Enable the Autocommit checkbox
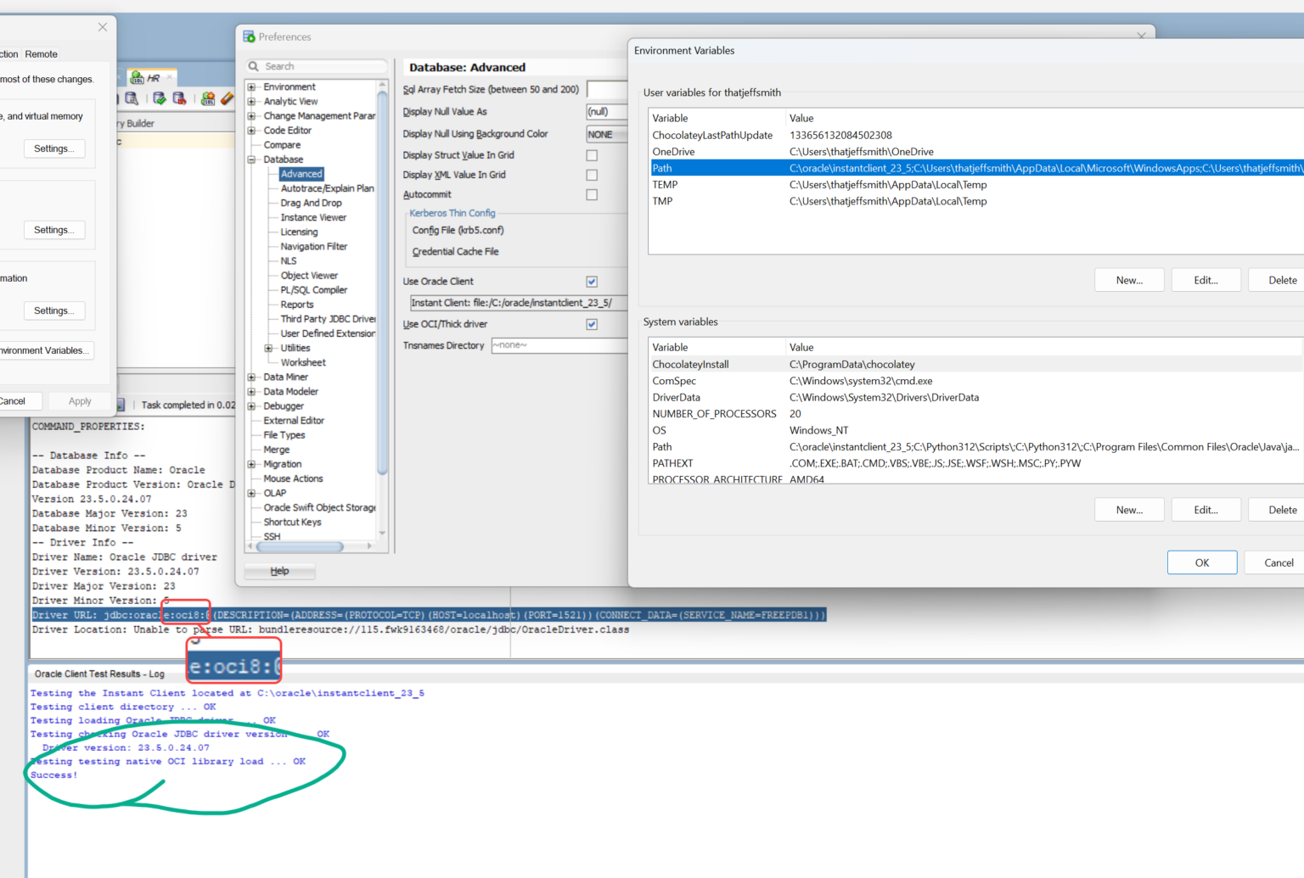1304x878 pixels. 592,194
